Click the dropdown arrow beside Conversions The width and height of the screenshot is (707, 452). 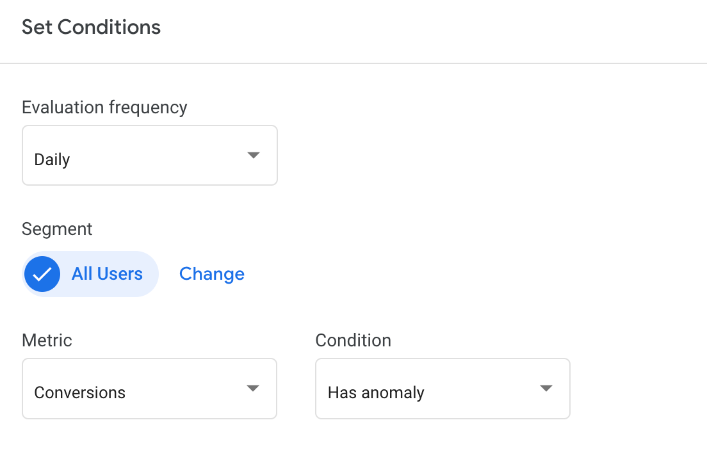[x=254, y=388]
